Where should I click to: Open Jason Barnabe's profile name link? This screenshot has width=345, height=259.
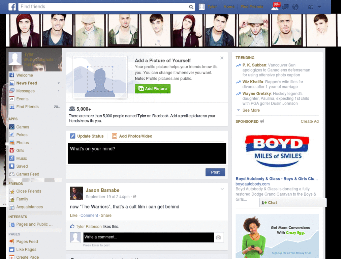[x=102, y=190]
